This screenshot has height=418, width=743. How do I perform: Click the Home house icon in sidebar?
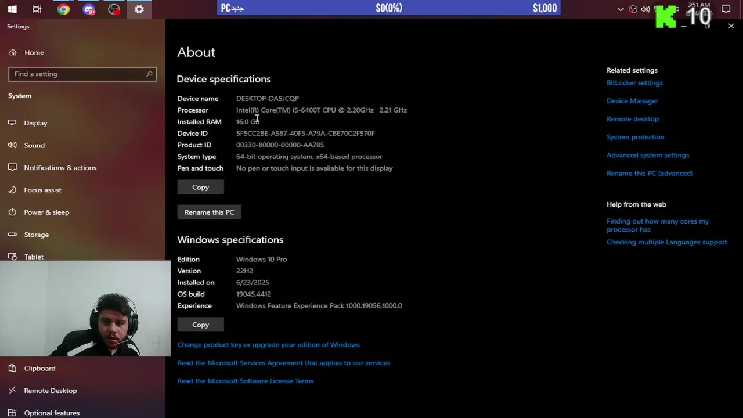point(12,52)
